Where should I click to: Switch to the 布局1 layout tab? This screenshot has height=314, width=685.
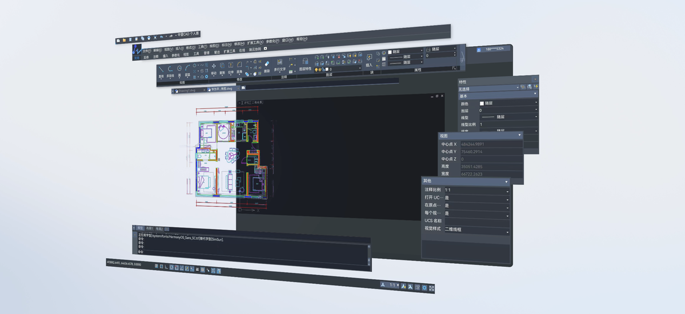click(150, 229)
